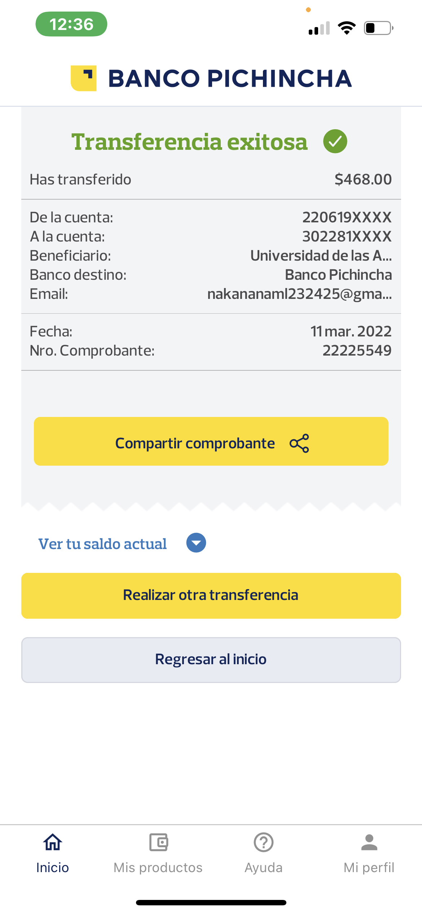
Task: Switch to the Ayuda tab label
Action: click(x=264, y=868)
